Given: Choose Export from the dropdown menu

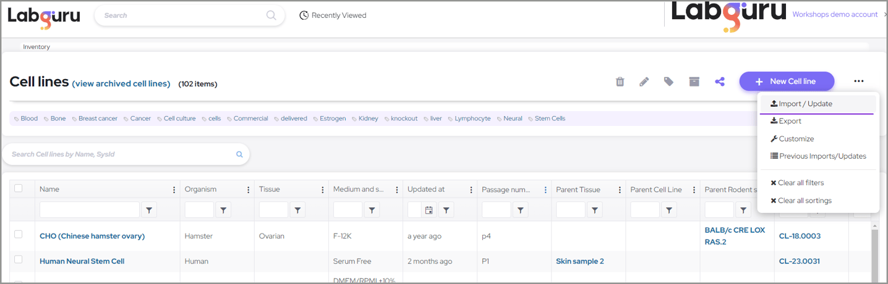Looking at the screenshot, I should coord(790,121).
